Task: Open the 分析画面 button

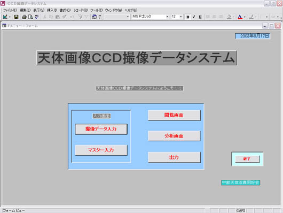Action: pyautogui.click(x=174, y=136)
